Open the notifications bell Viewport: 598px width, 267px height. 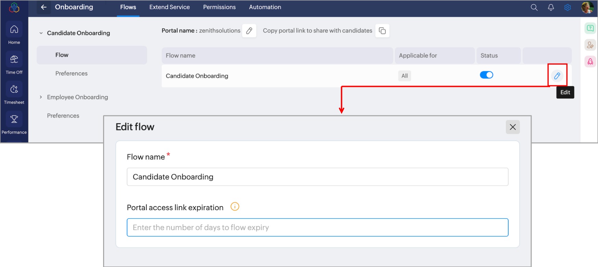coord(551,8)
